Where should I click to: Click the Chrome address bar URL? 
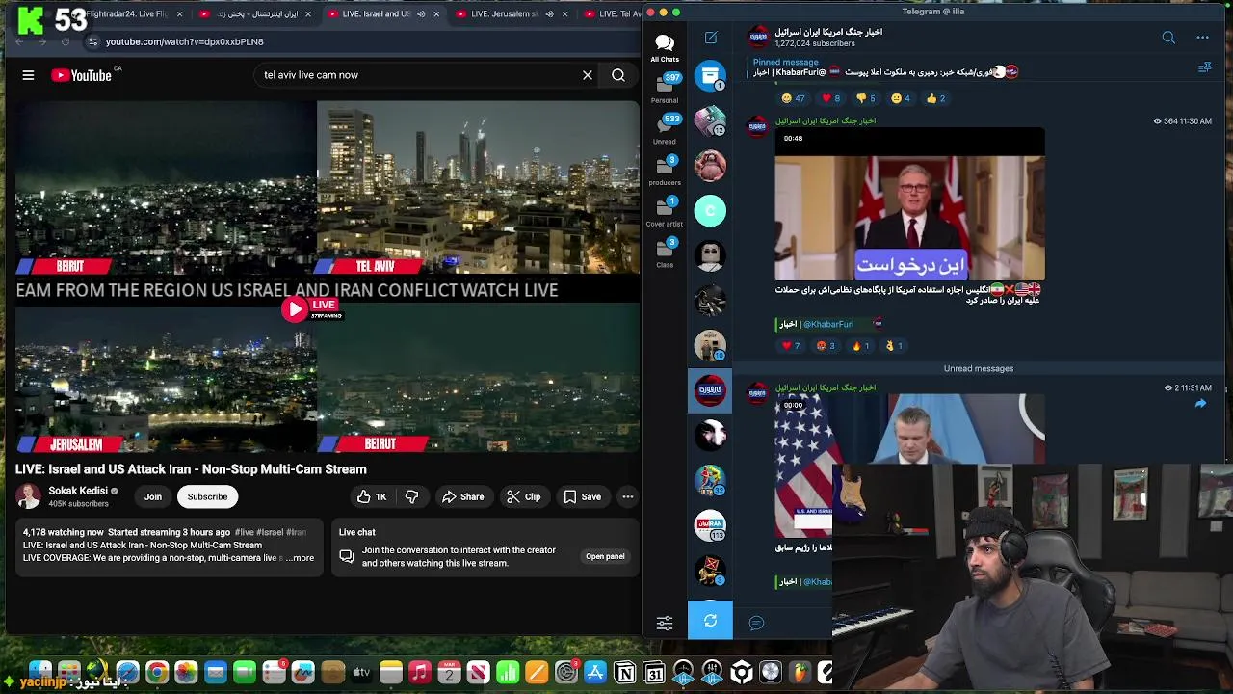pos(185,42)
